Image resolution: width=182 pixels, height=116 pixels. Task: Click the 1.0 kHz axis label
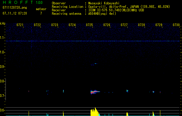(2, 52)
